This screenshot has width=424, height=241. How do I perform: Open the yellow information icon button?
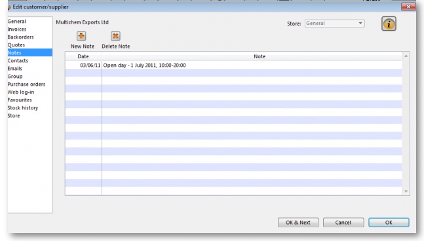[x=389, y=24]
